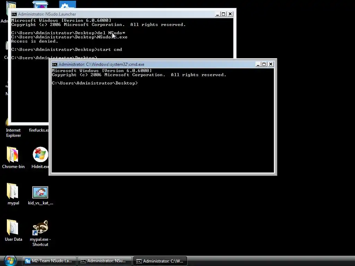Click 'del NSudo*' command in NSudo window

(111, 33)
